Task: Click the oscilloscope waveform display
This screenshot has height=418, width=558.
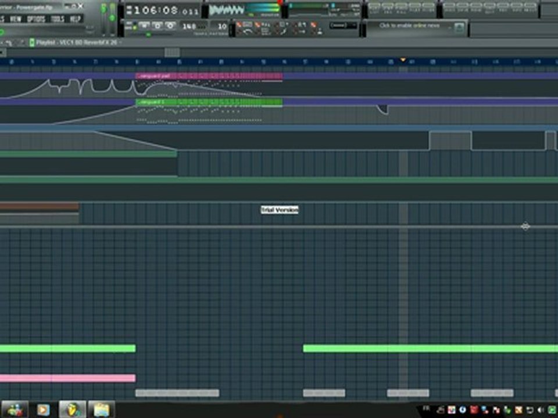Action: click(227, 10)
